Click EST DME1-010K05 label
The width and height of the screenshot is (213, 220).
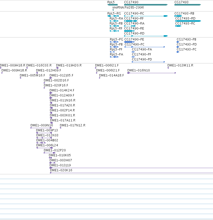60,155
